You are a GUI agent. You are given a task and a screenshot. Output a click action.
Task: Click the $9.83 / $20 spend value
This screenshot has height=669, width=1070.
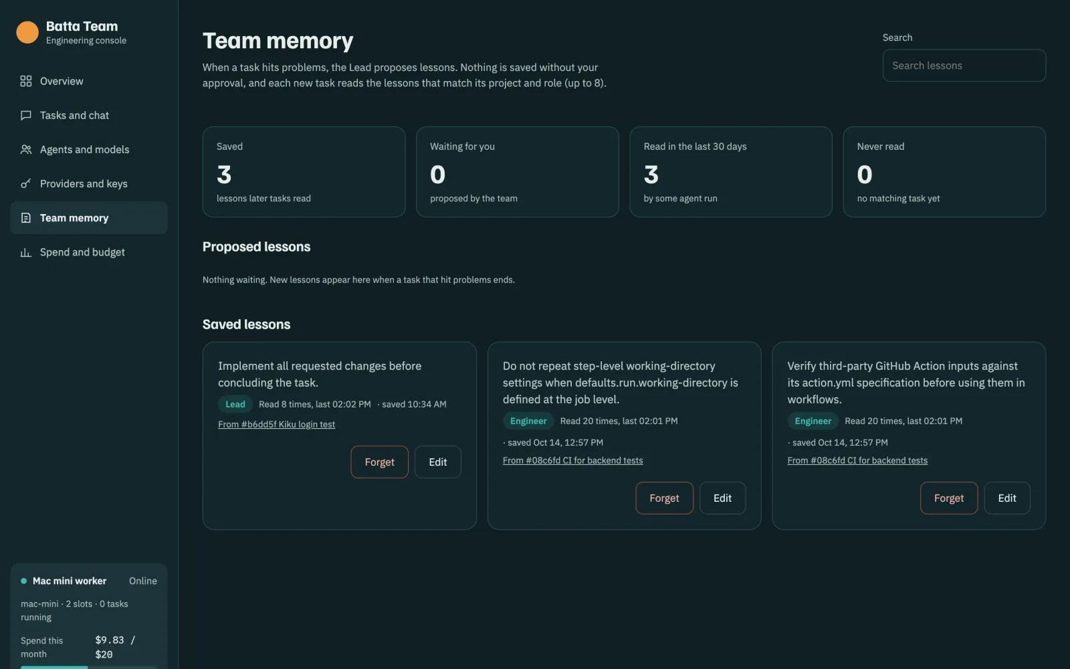pyautogui.click(x=115, y=647)
